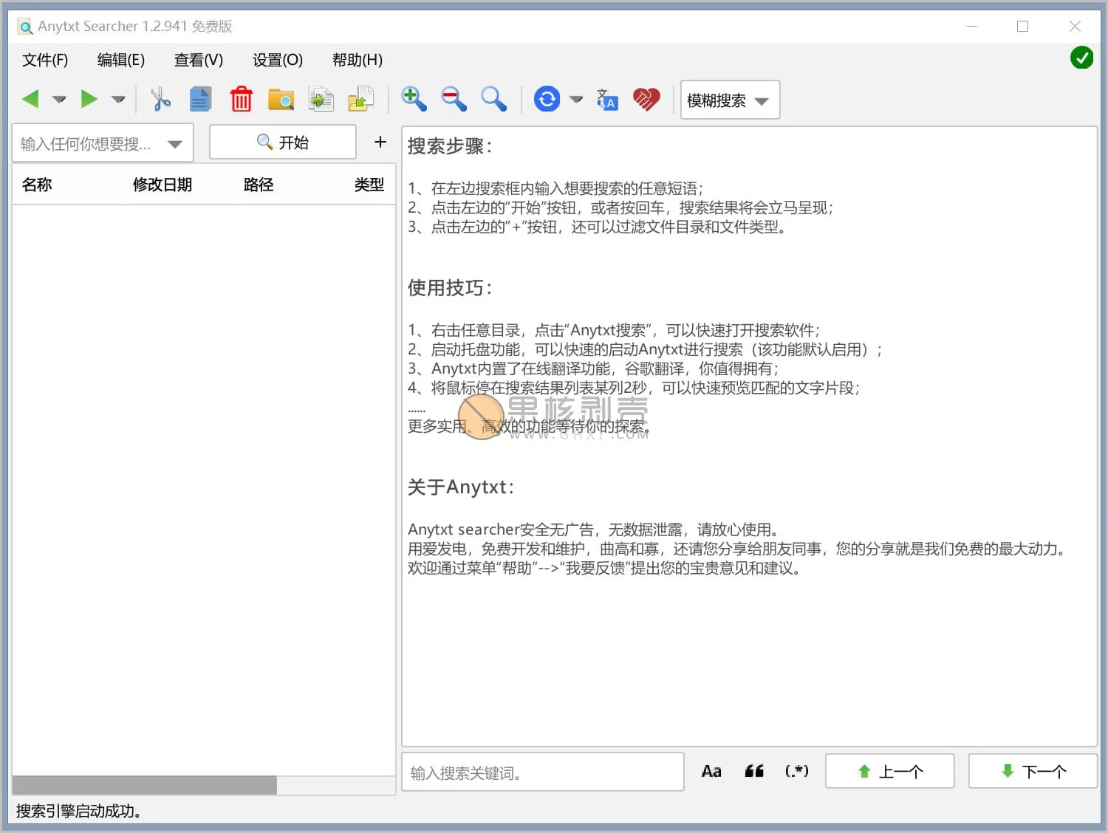Open the 编辑(E) menu
This screenshot has width=1108, height=833.
(x=121, y=60)
